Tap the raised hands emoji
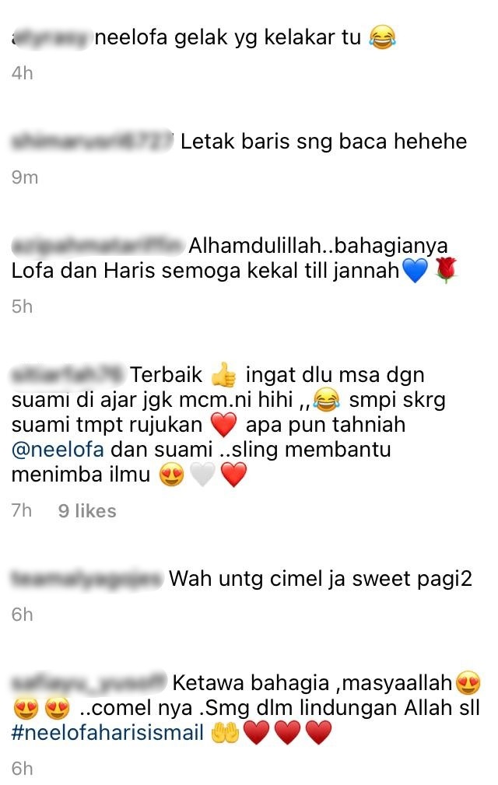498x785 pixels. point(226,733)
